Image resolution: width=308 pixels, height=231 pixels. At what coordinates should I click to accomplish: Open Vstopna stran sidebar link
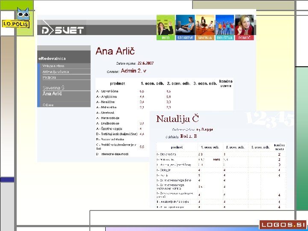click(x=53, y=66)
